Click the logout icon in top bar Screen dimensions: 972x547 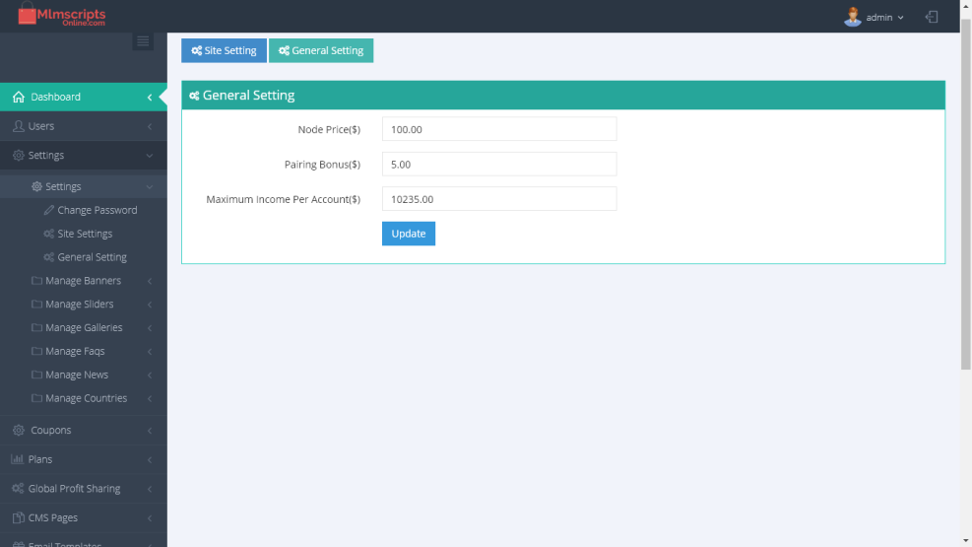pos(931,17)
